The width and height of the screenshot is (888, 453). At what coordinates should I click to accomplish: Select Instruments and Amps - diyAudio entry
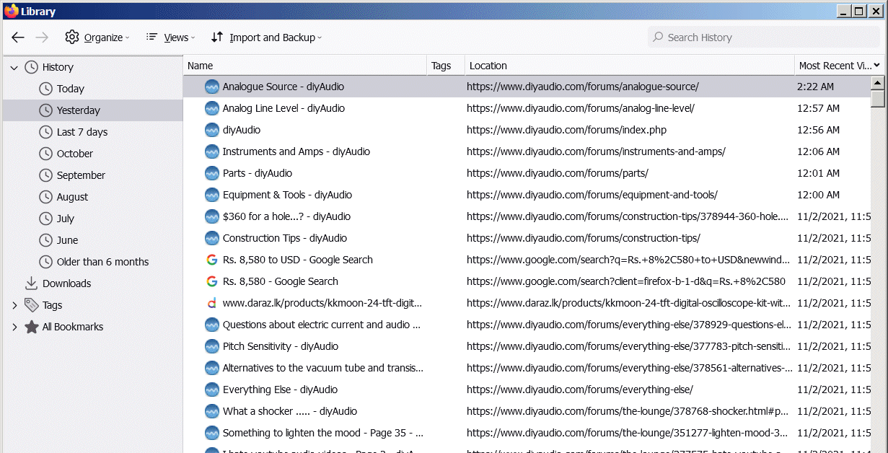(526, 151)
